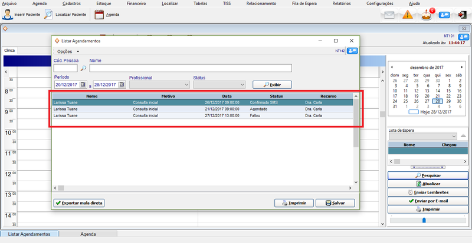Open the Agenda calendar toolbar icon
The image size is (472, 243).
click(x=97, y=15)
